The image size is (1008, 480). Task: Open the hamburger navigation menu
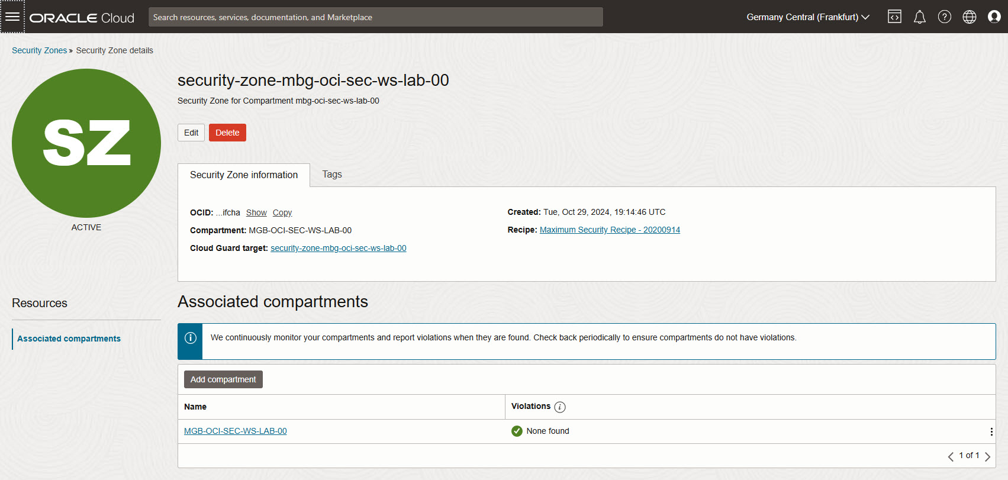tap(12, 17)
